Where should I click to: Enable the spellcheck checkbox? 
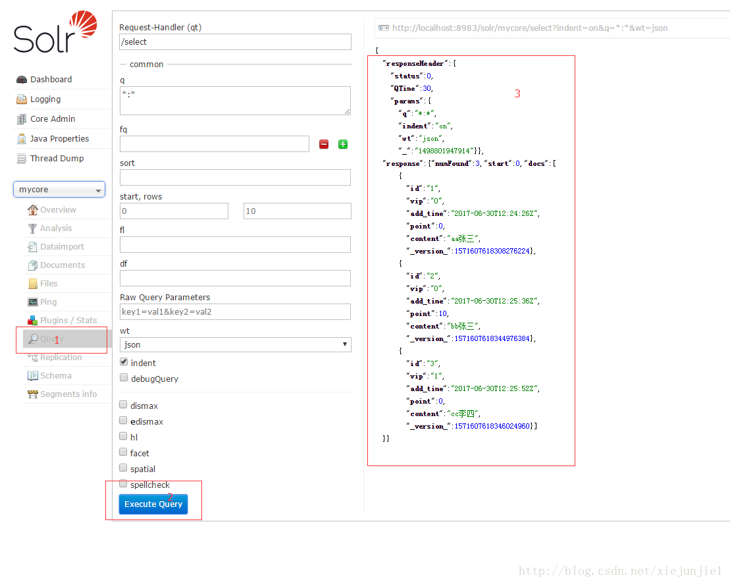tap(123, 484)
